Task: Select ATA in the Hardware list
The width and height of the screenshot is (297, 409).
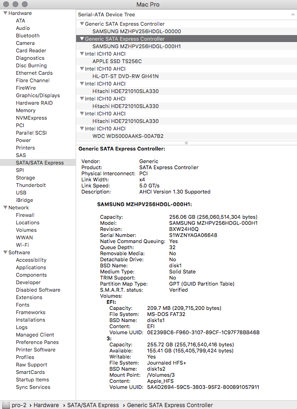Action: point(21,21)
